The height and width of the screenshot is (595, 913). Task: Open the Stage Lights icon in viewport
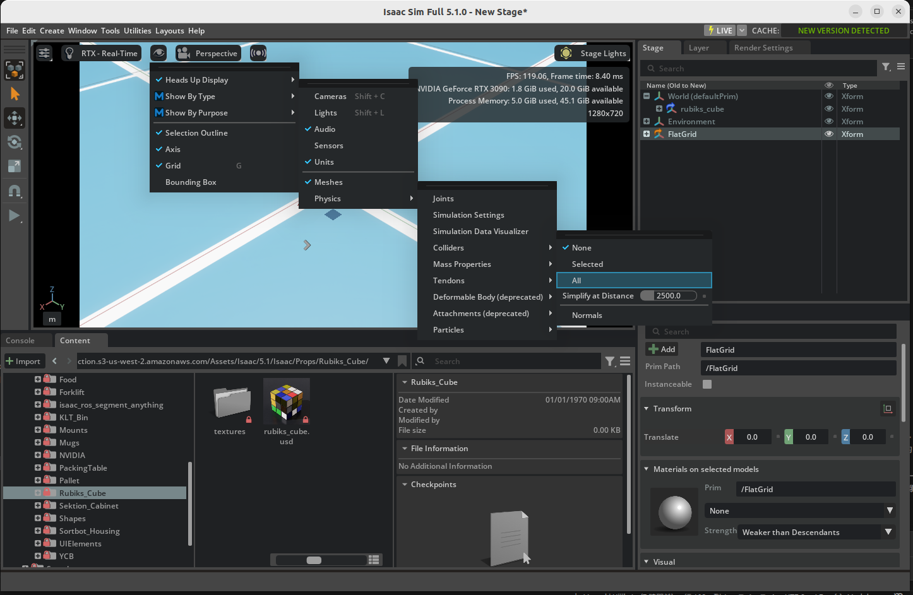pyautogui.click(x=566, y=53)
